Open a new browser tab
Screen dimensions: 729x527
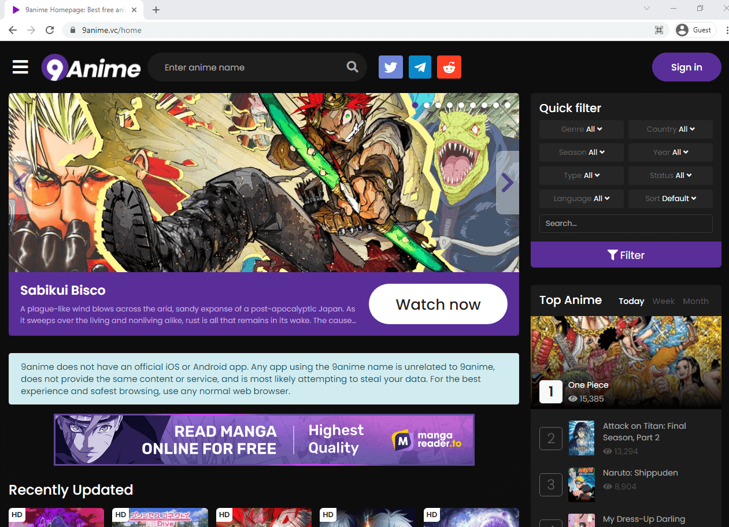tap(156, 10)
